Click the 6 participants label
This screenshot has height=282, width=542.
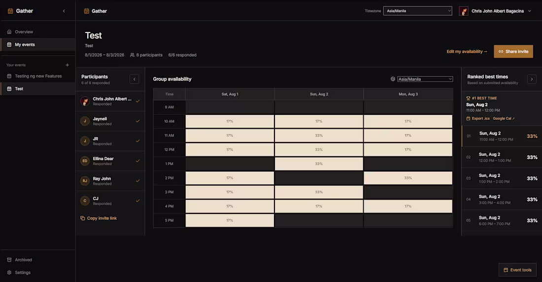(146, 55)
